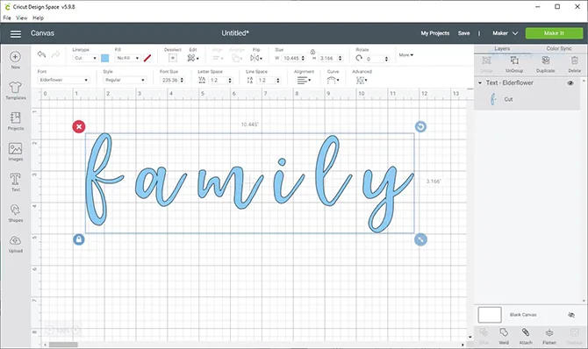
Task: Click the Attach paperclip icon
Action: 526,332
